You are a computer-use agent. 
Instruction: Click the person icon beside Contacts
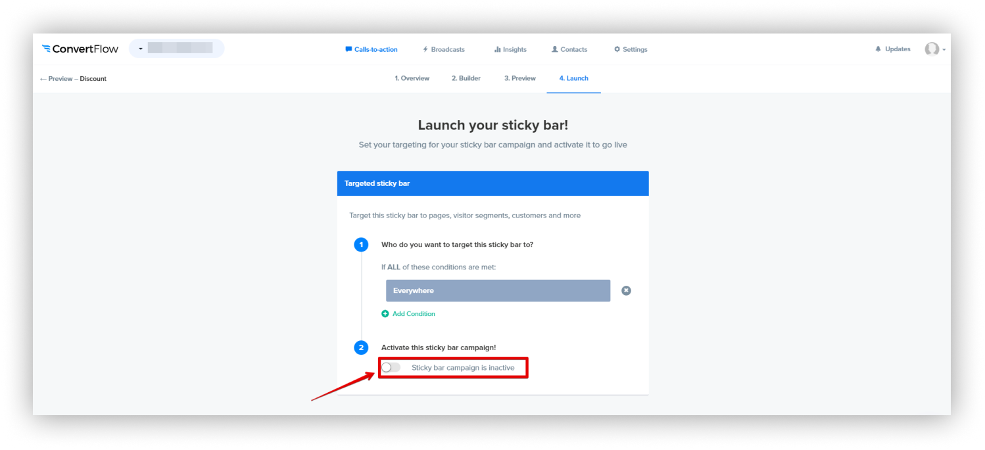[x=554, y=49]
